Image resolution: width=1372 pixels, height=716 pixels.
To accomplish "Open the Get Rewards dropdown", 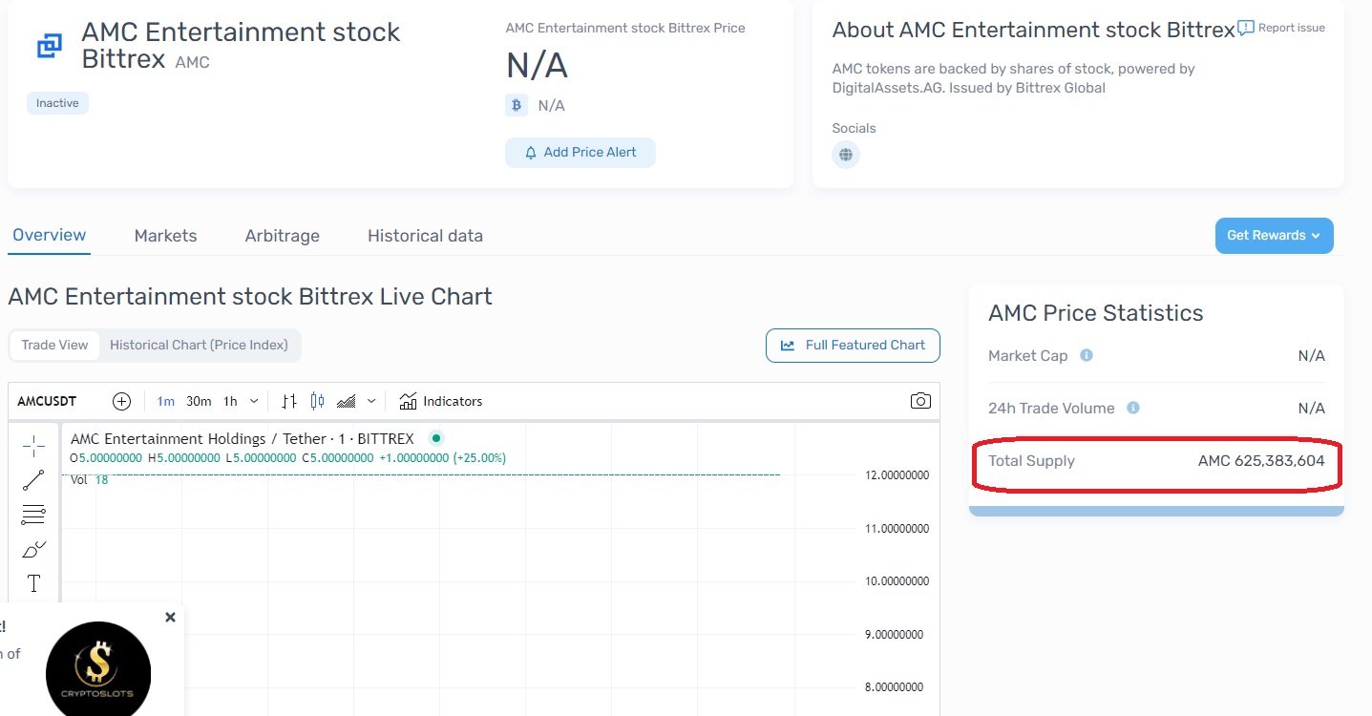I will click(1274, 236).
